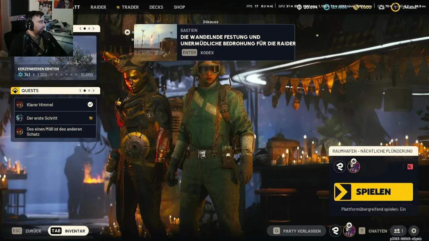Select the second page dot above event card
The width and height of the screenshot is (429, 241).
[89, 29]
